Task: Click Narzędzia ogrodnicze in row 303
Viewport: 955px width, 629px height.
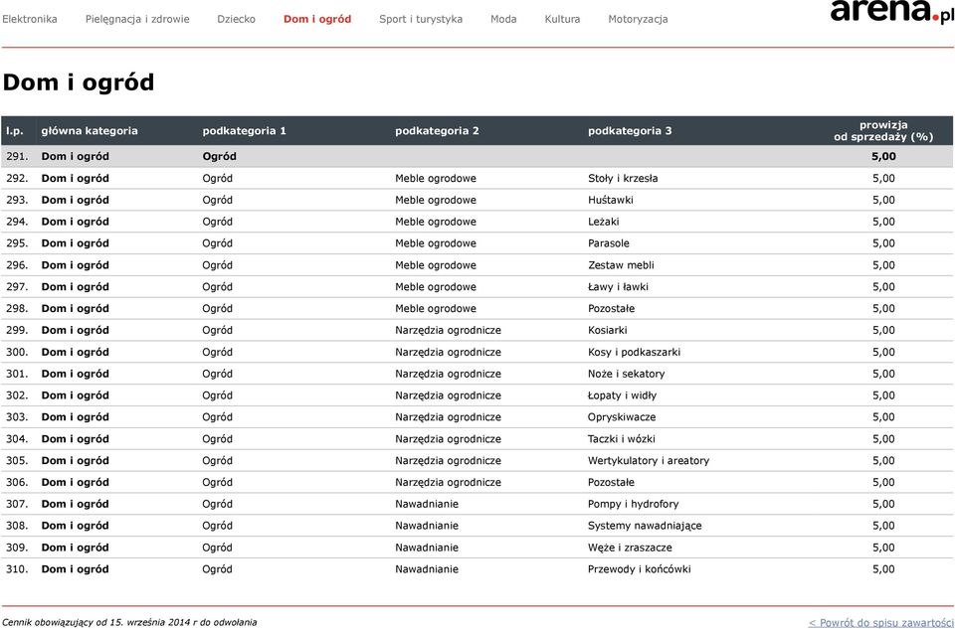Action: coord(448,417)
